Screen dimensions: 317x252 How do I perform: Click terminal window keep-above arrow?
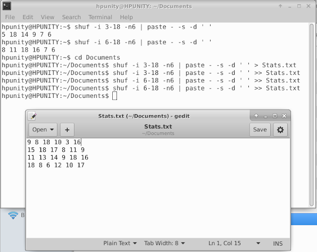pos(280,6)
